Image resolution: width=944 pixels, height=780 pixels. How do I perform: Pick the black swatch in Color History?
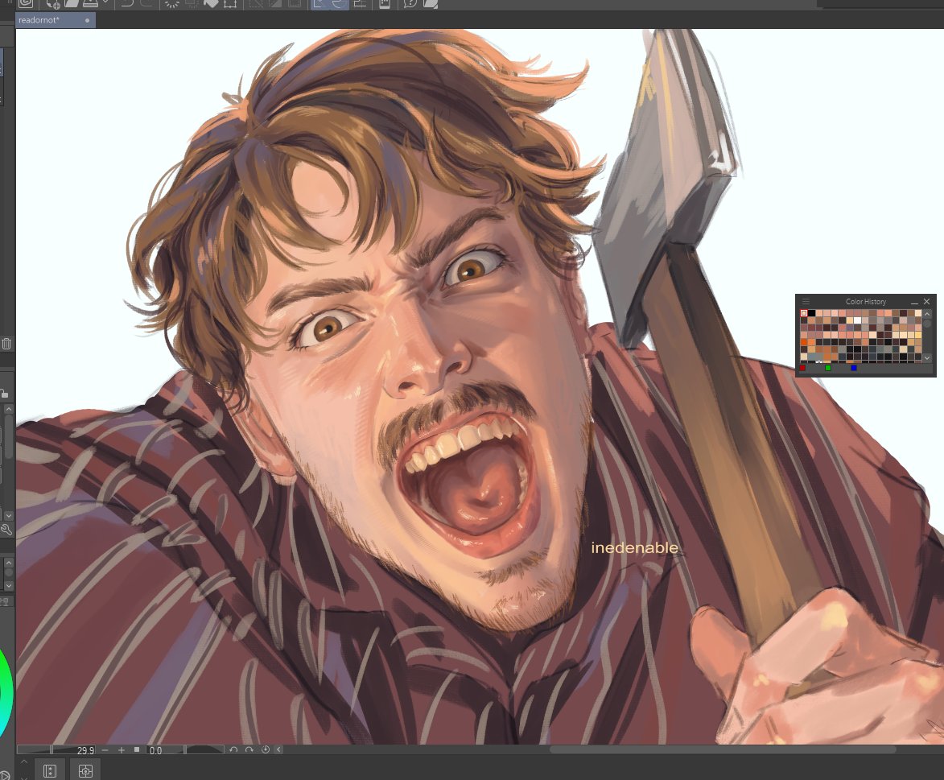click(811, 313)
